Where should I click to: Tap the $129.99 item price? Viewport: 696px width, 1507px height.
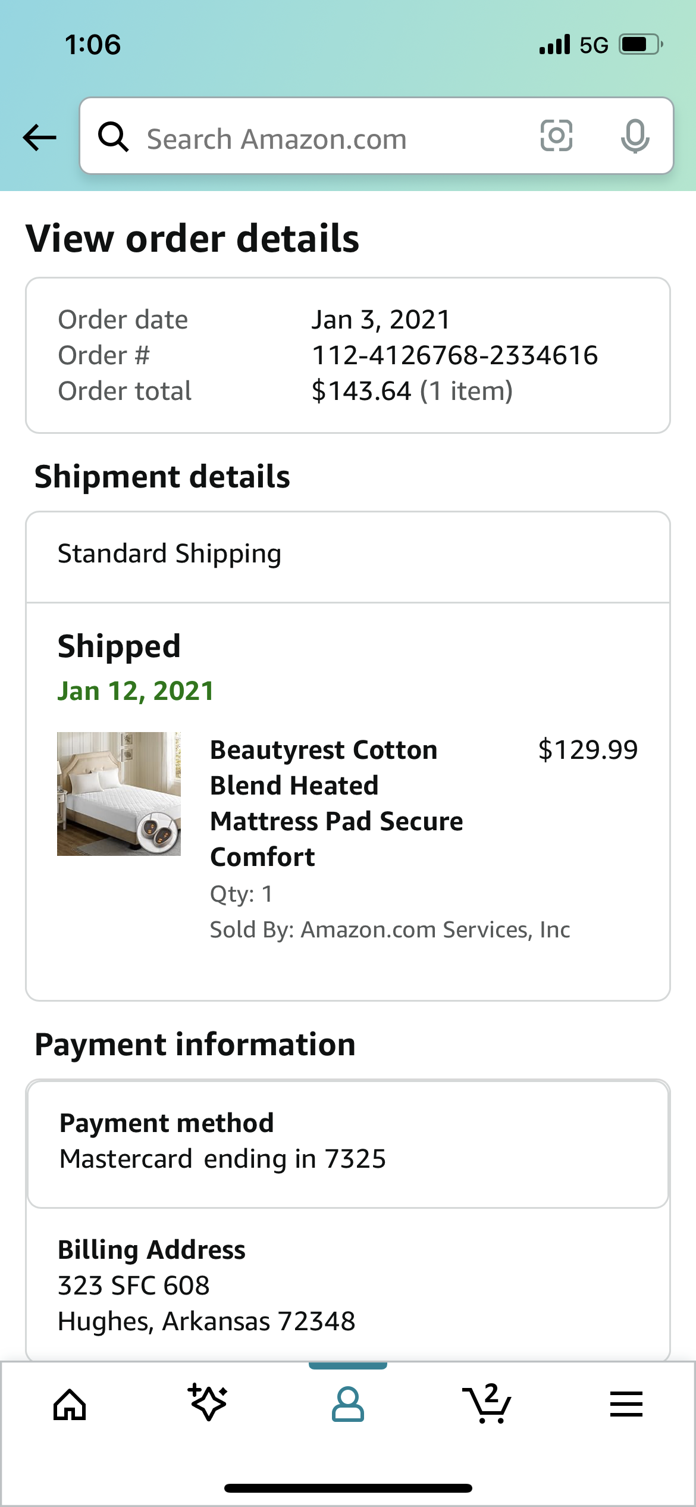tap(588, 750)
